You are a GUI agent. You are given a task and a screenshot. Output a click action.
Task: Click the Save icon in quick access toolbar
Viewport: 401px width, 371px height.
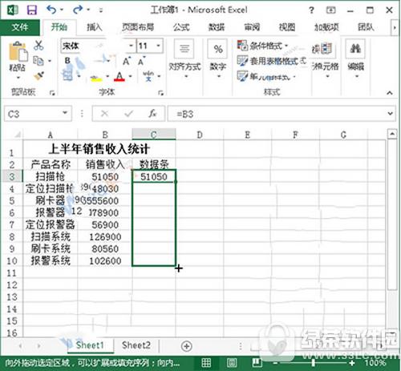(32, 10)
